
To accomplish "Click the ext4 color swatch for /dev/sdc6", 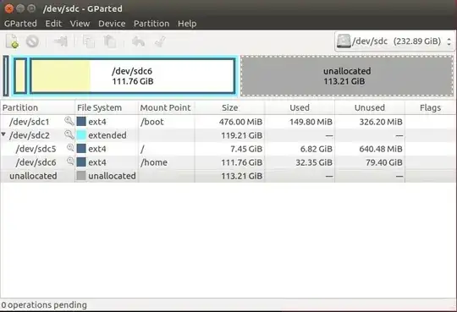I will point(81,162).
